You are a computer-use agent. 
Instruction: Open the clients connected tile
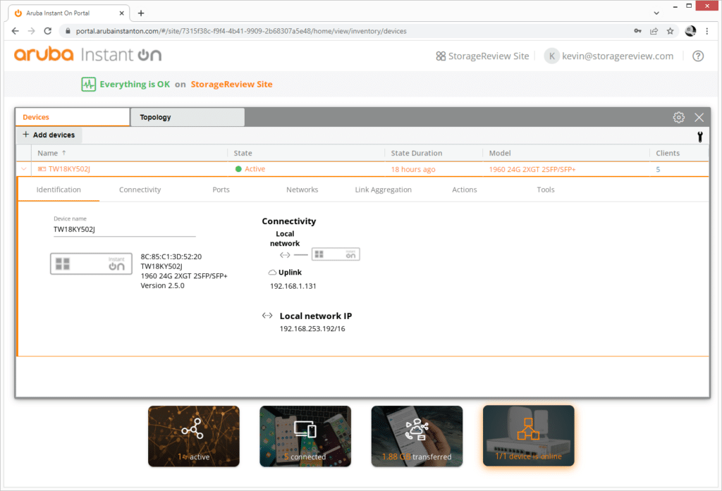(x=305, y=436)
